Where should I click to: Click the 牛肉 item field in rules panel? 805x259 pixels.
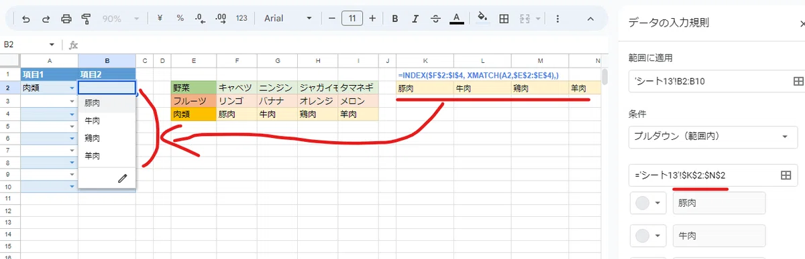719,236
